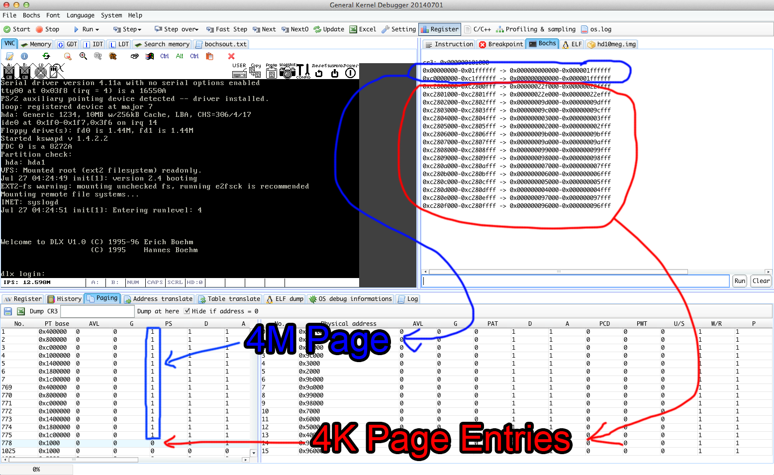Viewport: 774px width, 475px height.
Task: Click Run button beside command field
Action: pyautogui.click(x=740, y=281)
